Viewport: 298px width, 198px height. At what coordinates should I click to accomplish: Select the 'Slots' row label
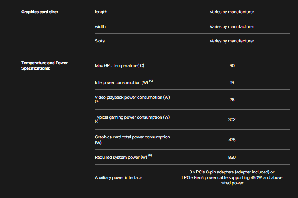[x=100, y=41]
